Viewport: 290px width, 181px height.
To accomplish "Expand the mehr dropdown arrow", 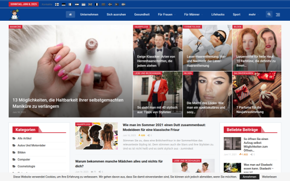I will pos(258,14).
